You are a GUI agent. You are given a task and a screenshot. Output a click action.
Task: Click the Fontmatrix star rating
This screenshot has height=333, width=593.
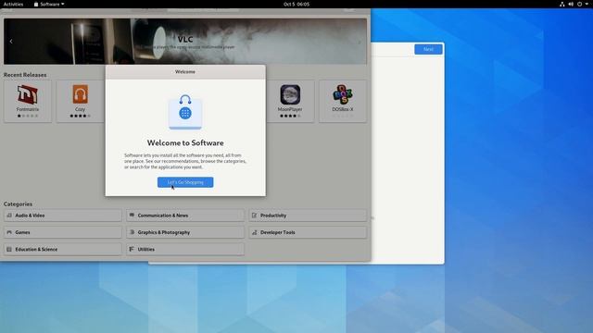point(28,116)
